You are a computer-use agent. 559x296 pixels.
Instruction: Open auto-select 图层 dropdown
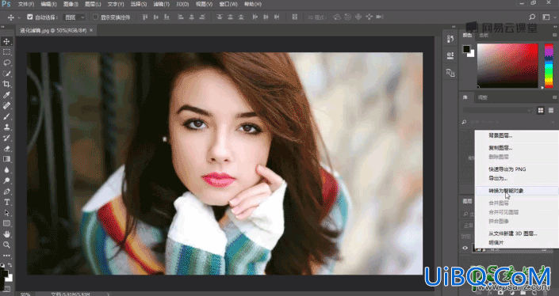click(x=75, y=17)
